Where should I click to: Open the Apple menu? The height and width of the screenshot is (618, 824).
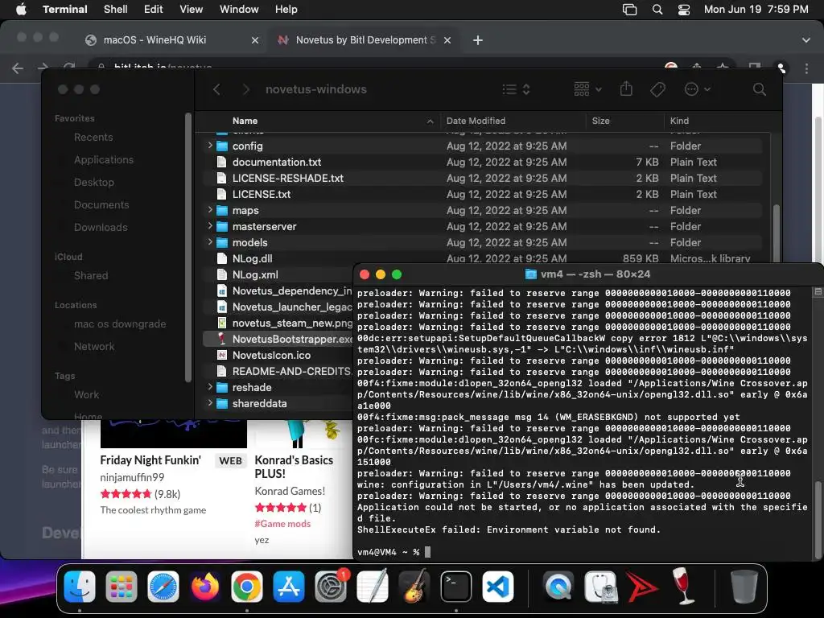[x=21, y=10]
